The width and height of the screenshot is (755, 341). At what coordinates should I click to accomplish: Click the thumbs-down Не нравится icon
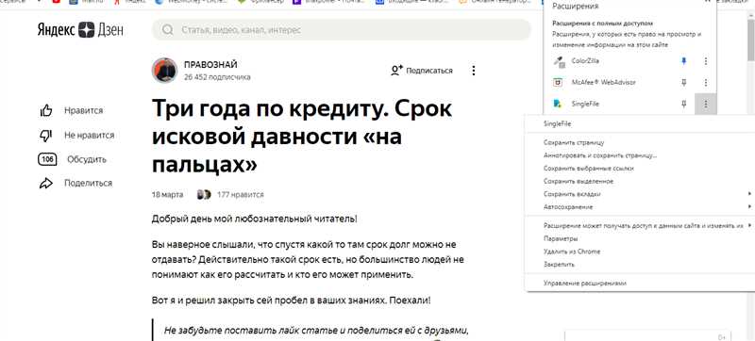(x=45, y=136)
